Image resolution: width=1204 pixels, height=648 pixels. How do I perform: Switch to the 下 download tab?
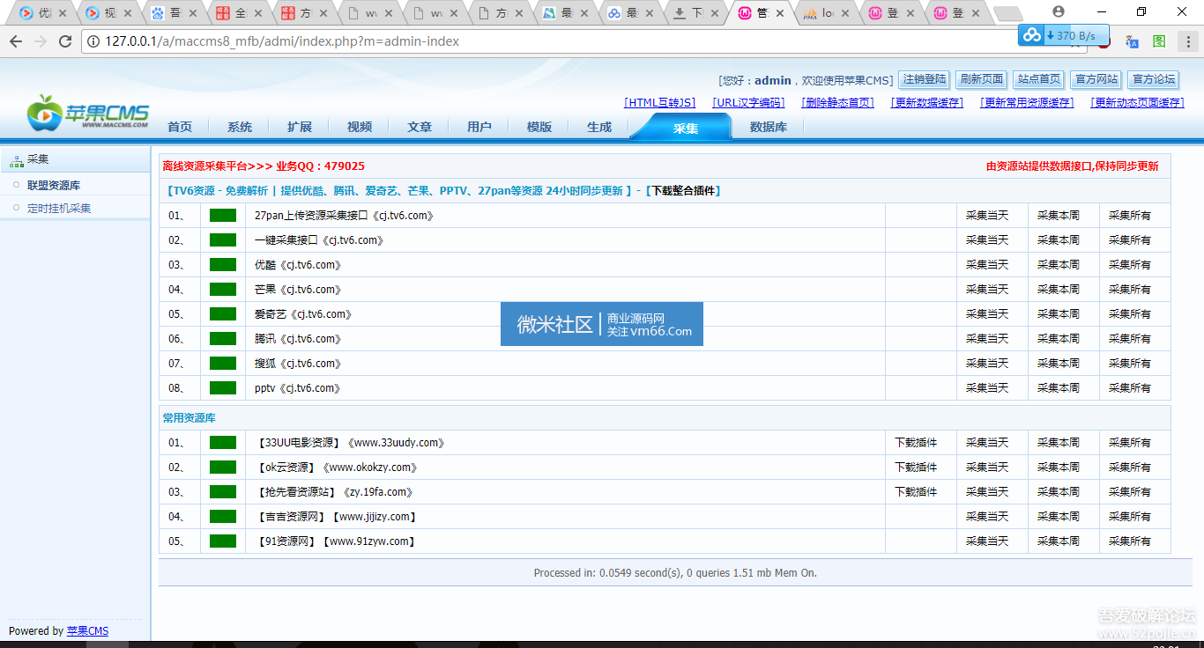pyautogui.click(x=695, y=13)
